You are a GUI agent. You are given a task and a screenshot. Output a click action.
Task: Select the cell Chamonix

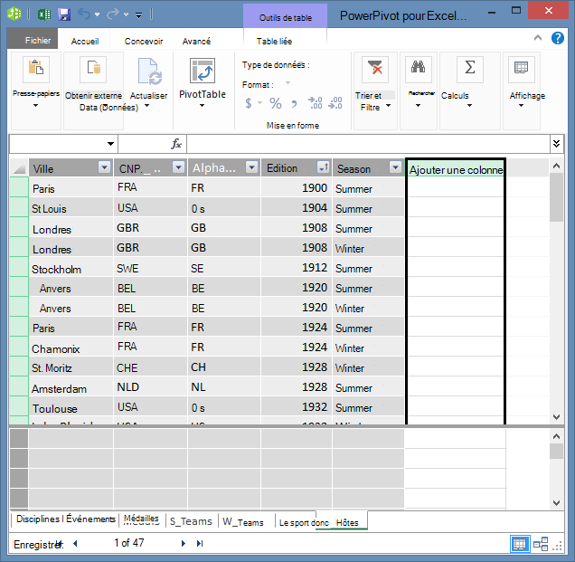point(71,348)
